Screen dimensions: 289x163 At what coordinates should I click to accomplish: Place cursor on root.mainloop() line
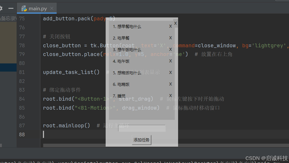67,126
